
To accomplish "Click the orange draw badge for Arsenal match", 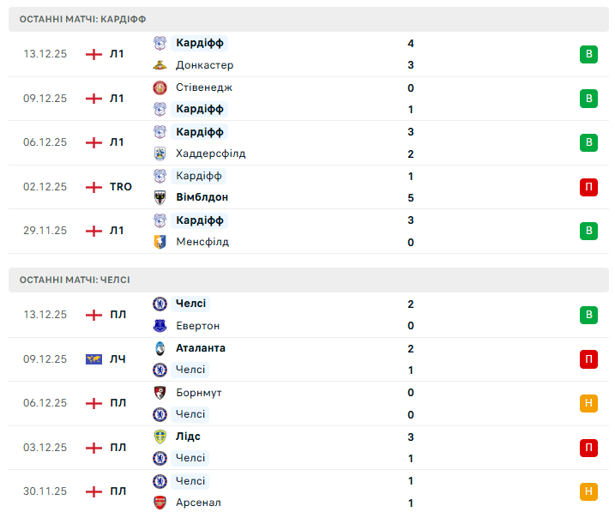I will tap(588, 491).
